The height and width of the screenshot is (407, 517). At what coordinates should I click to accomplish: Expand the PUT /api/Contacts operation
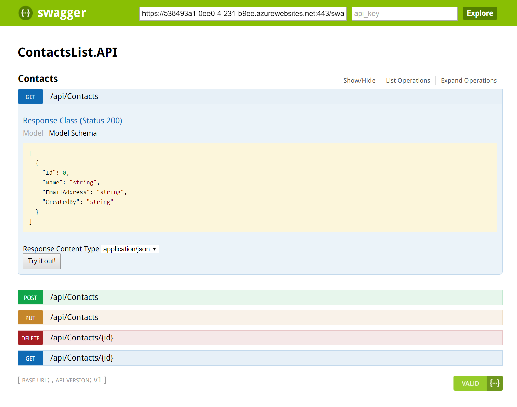click(74, 317)
